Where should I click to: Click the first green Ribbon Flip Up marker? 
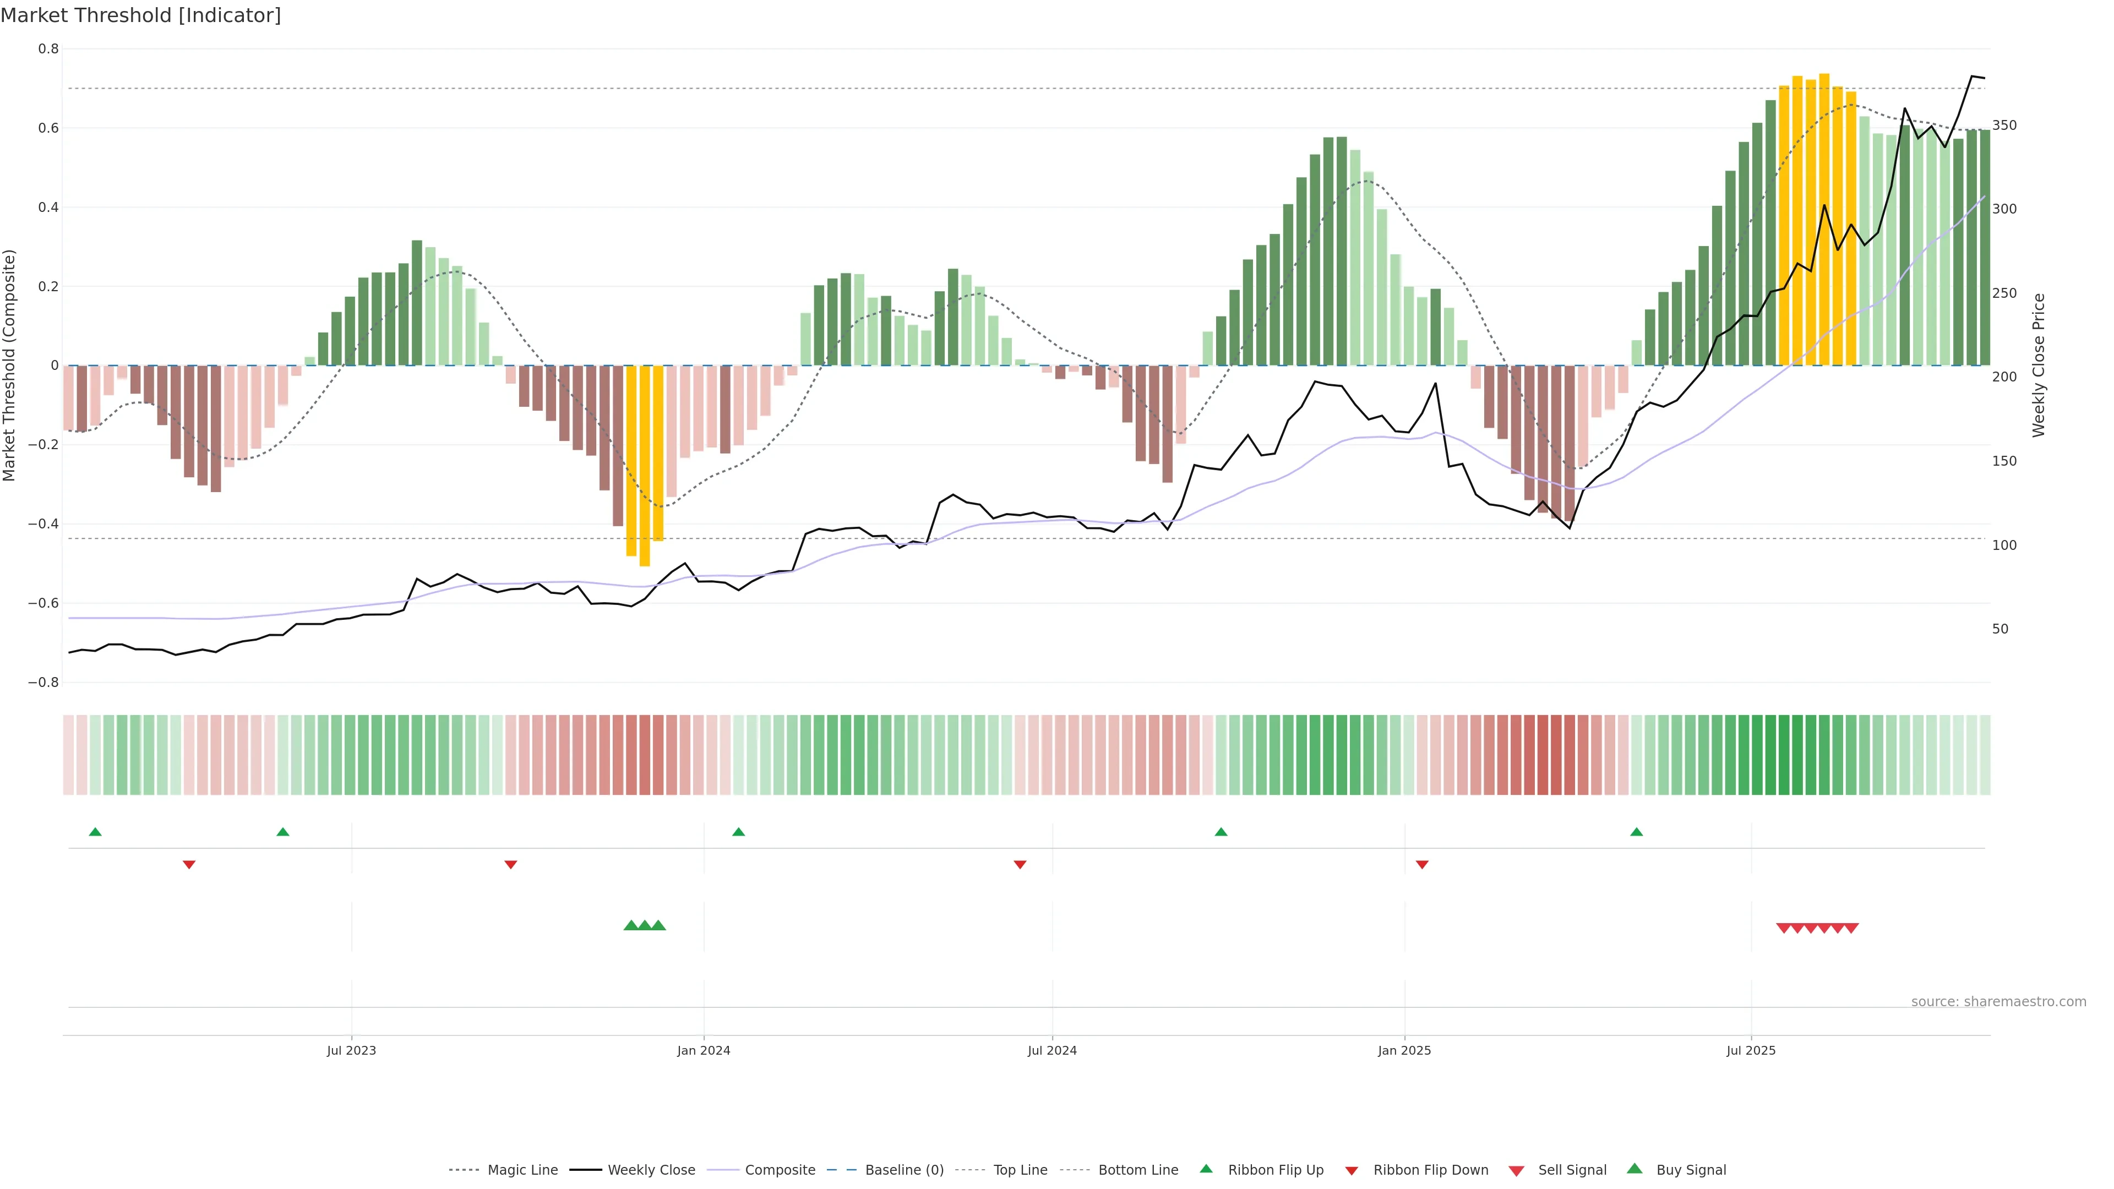95,832
